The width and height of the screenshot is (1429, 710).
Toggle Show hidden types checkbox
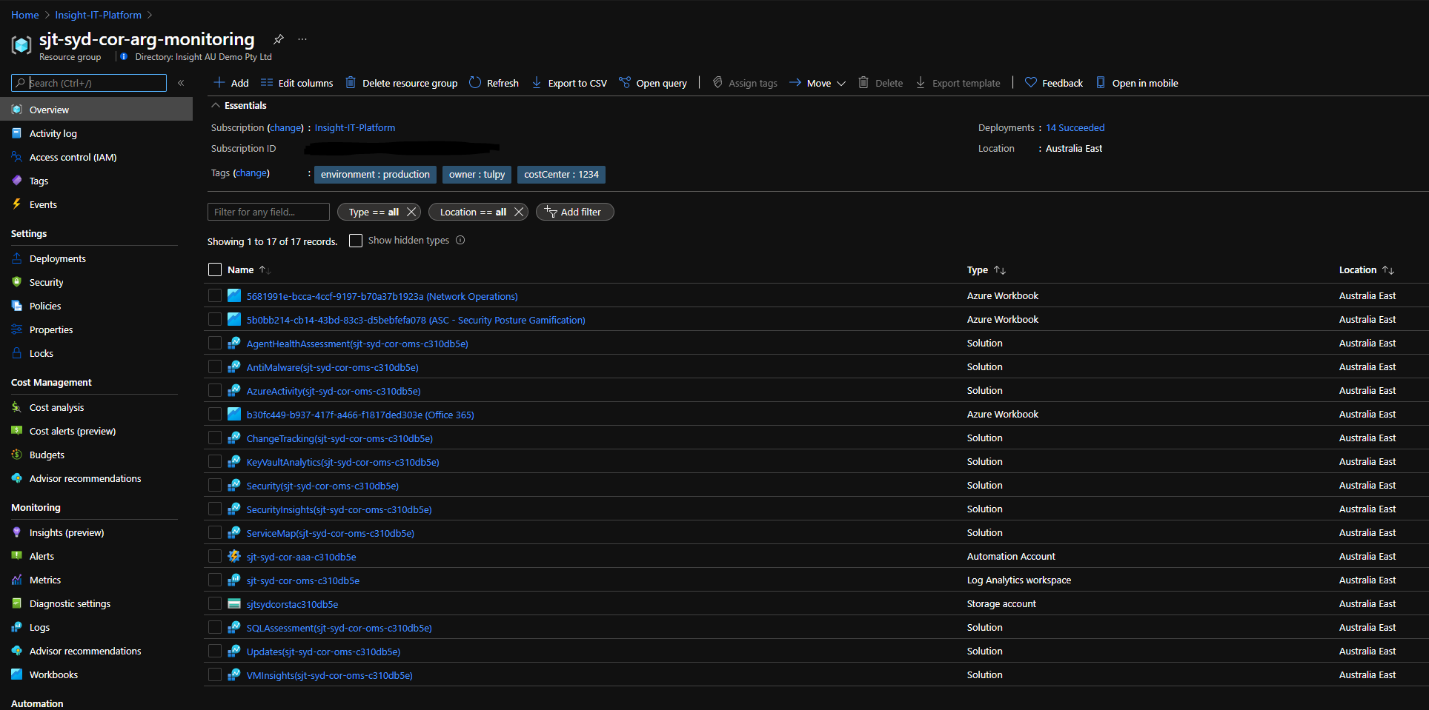[x=356, y=241]
